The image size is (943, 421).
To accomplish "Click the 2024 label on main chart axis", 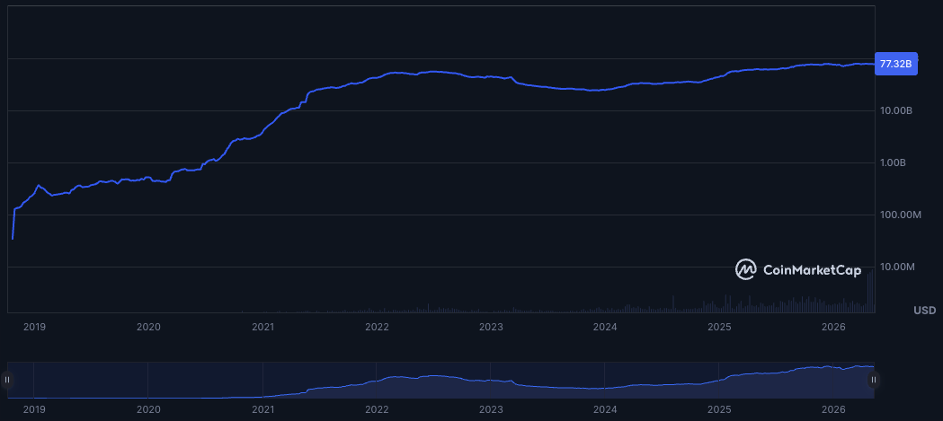I will [605, 327].
